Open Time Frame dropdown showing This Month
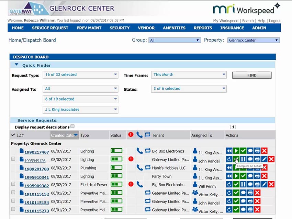 coord(189,75)
